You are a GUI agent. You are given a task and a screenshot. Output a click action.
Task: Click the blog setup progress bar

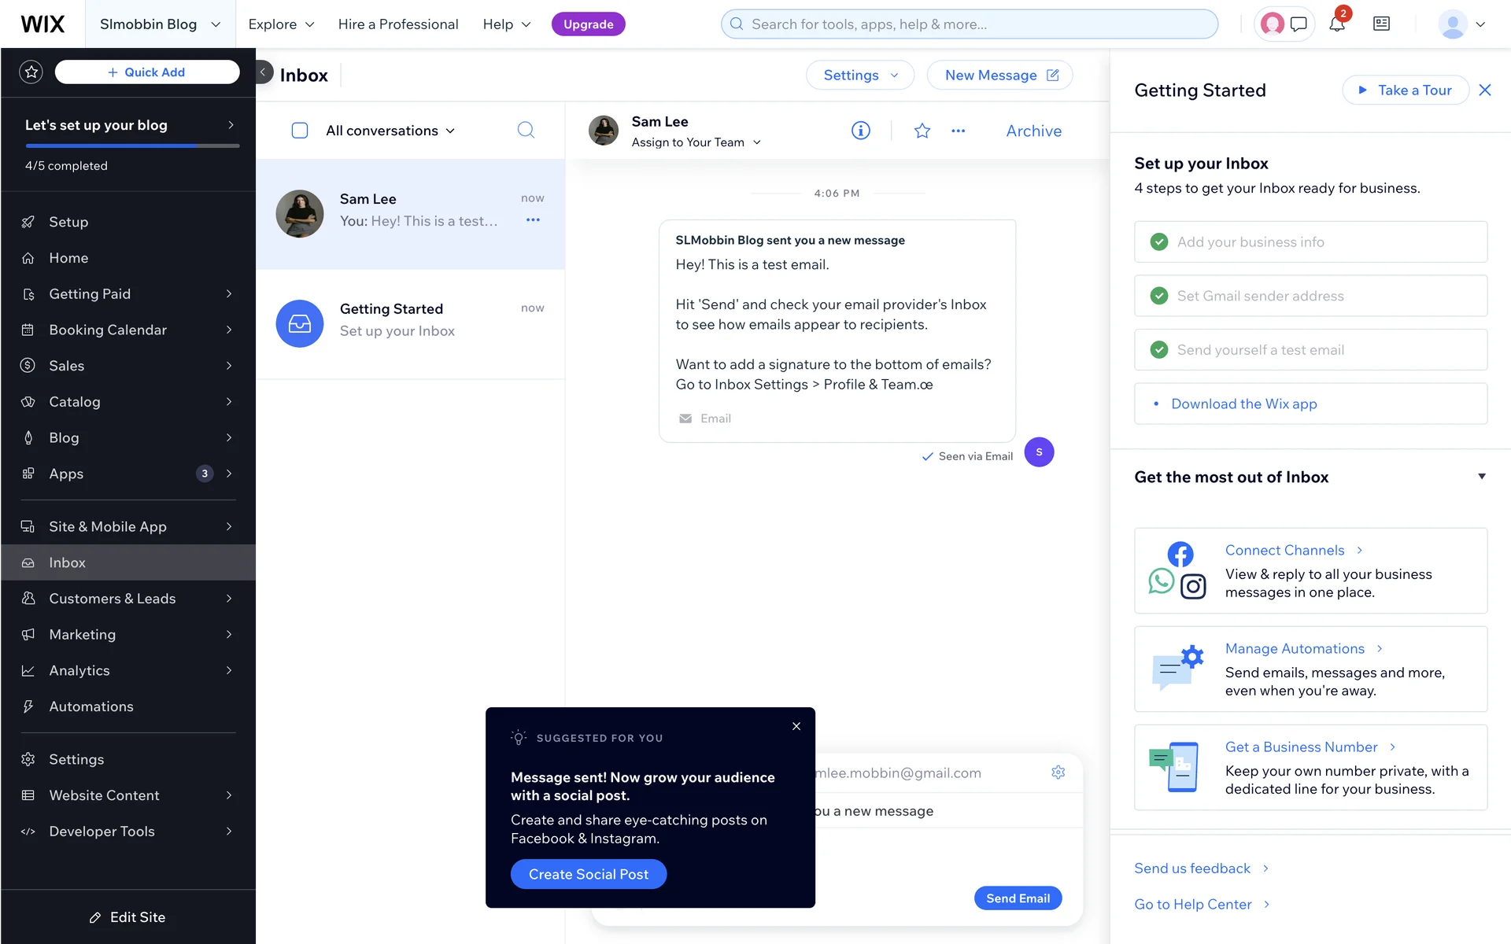pos(131,146)
